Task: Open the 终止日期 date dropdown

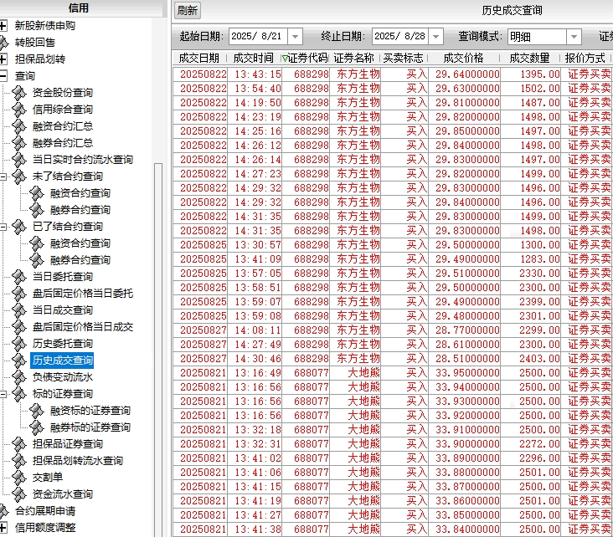Action: (x=435, y=37)
